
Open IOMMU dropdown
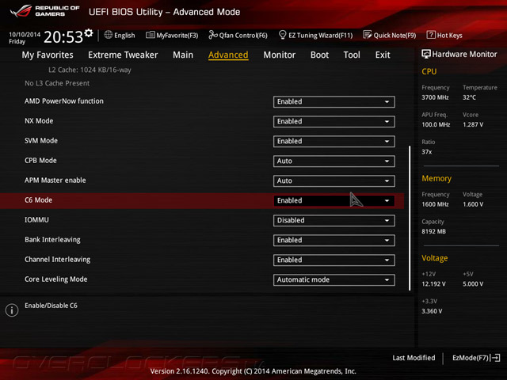(x=334, y=220)
